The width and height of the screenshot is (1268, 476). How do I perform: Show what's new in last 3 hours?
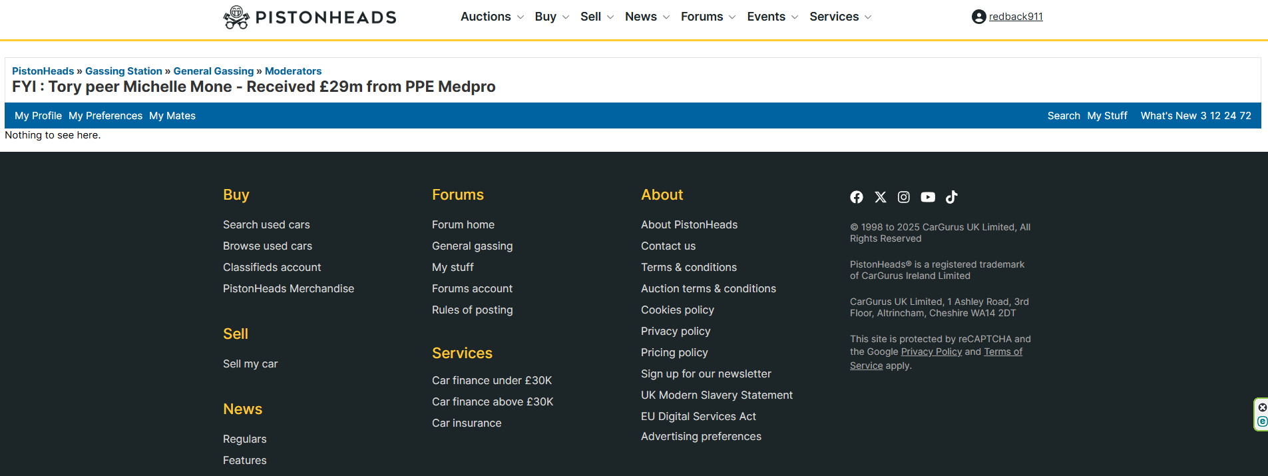pyautogui.click(x=1203, y=116)
